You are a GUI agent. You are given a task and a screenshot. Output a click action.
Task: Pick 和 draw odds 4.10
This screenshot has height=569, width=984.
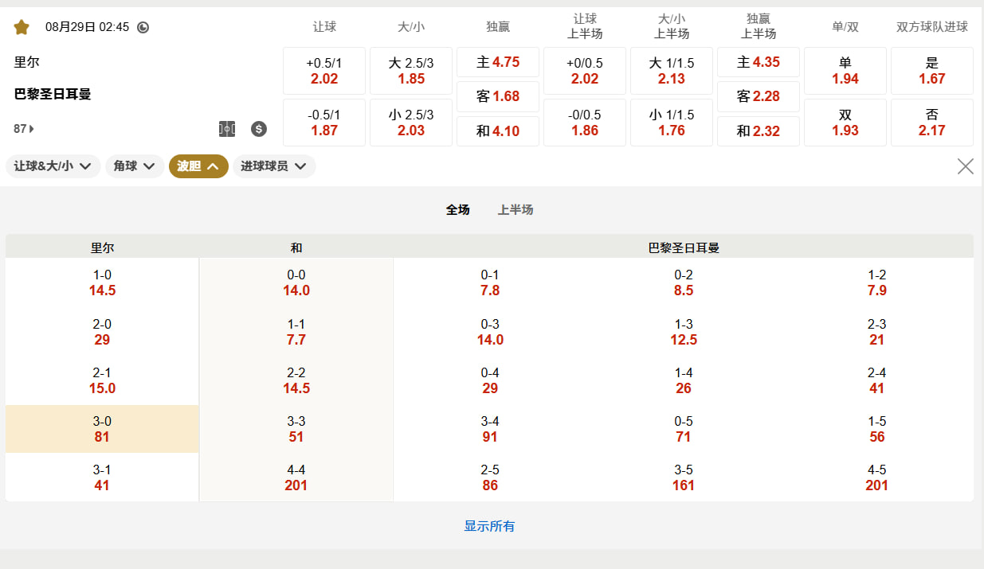tap(498, 131)
